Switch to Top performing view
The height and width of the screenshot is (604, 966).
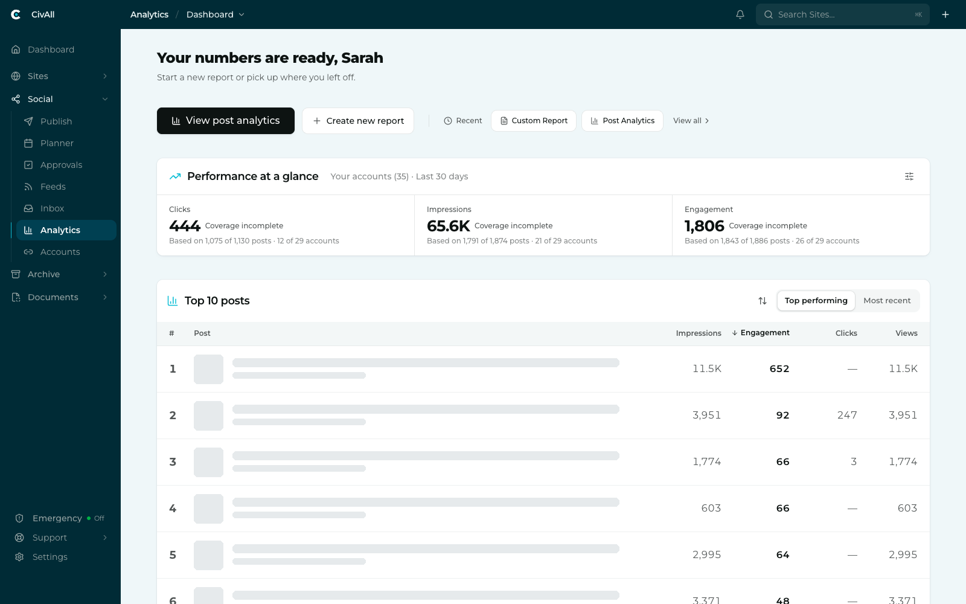click(x=816, y=301)
